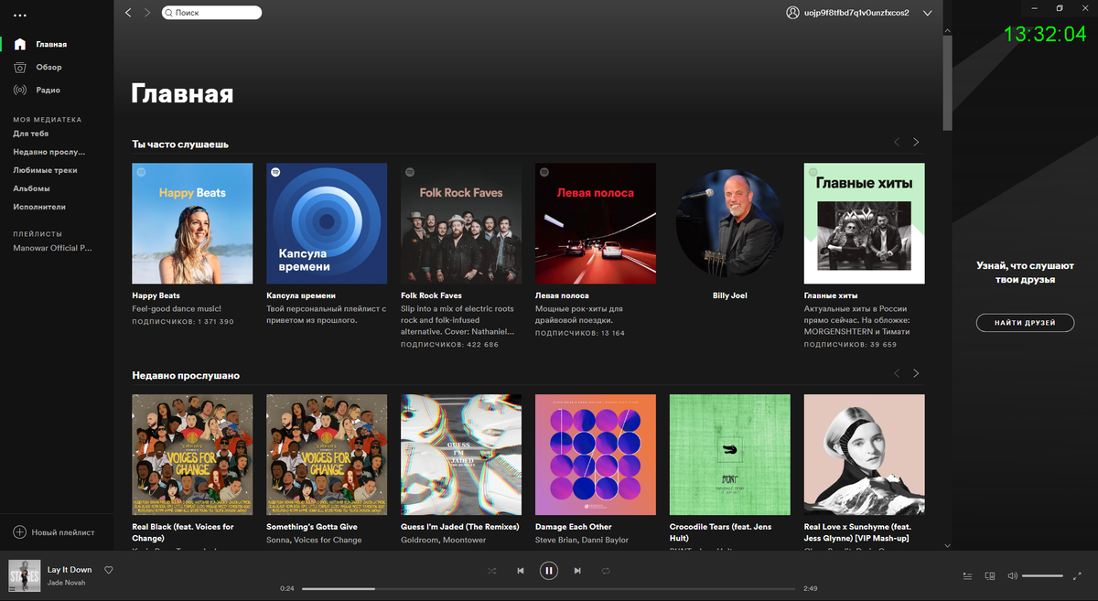Create a new playlist with Новый плейлист

click(54, 532)
